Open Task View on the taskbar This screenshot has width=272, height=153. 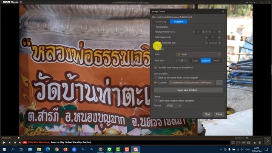pos(21,149)
